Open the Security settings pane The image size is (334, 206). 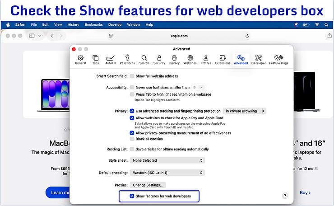159,60
